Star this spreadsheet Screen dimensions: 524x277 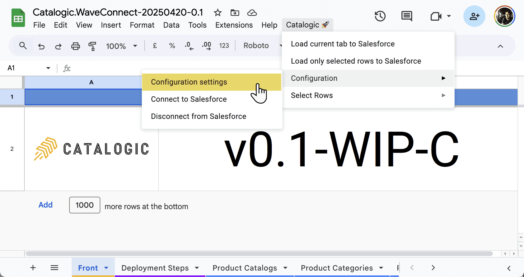click(x=217, y=13)
